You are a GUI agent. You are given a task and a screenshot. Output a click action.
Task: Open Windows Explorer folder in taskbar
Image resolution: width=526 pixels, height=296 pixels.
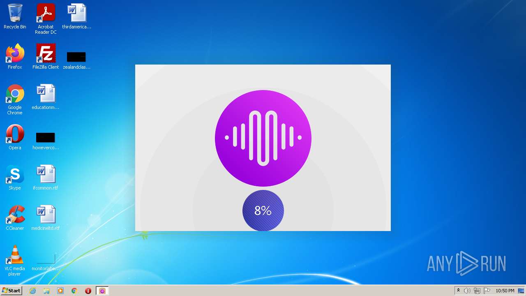(46, 291)
